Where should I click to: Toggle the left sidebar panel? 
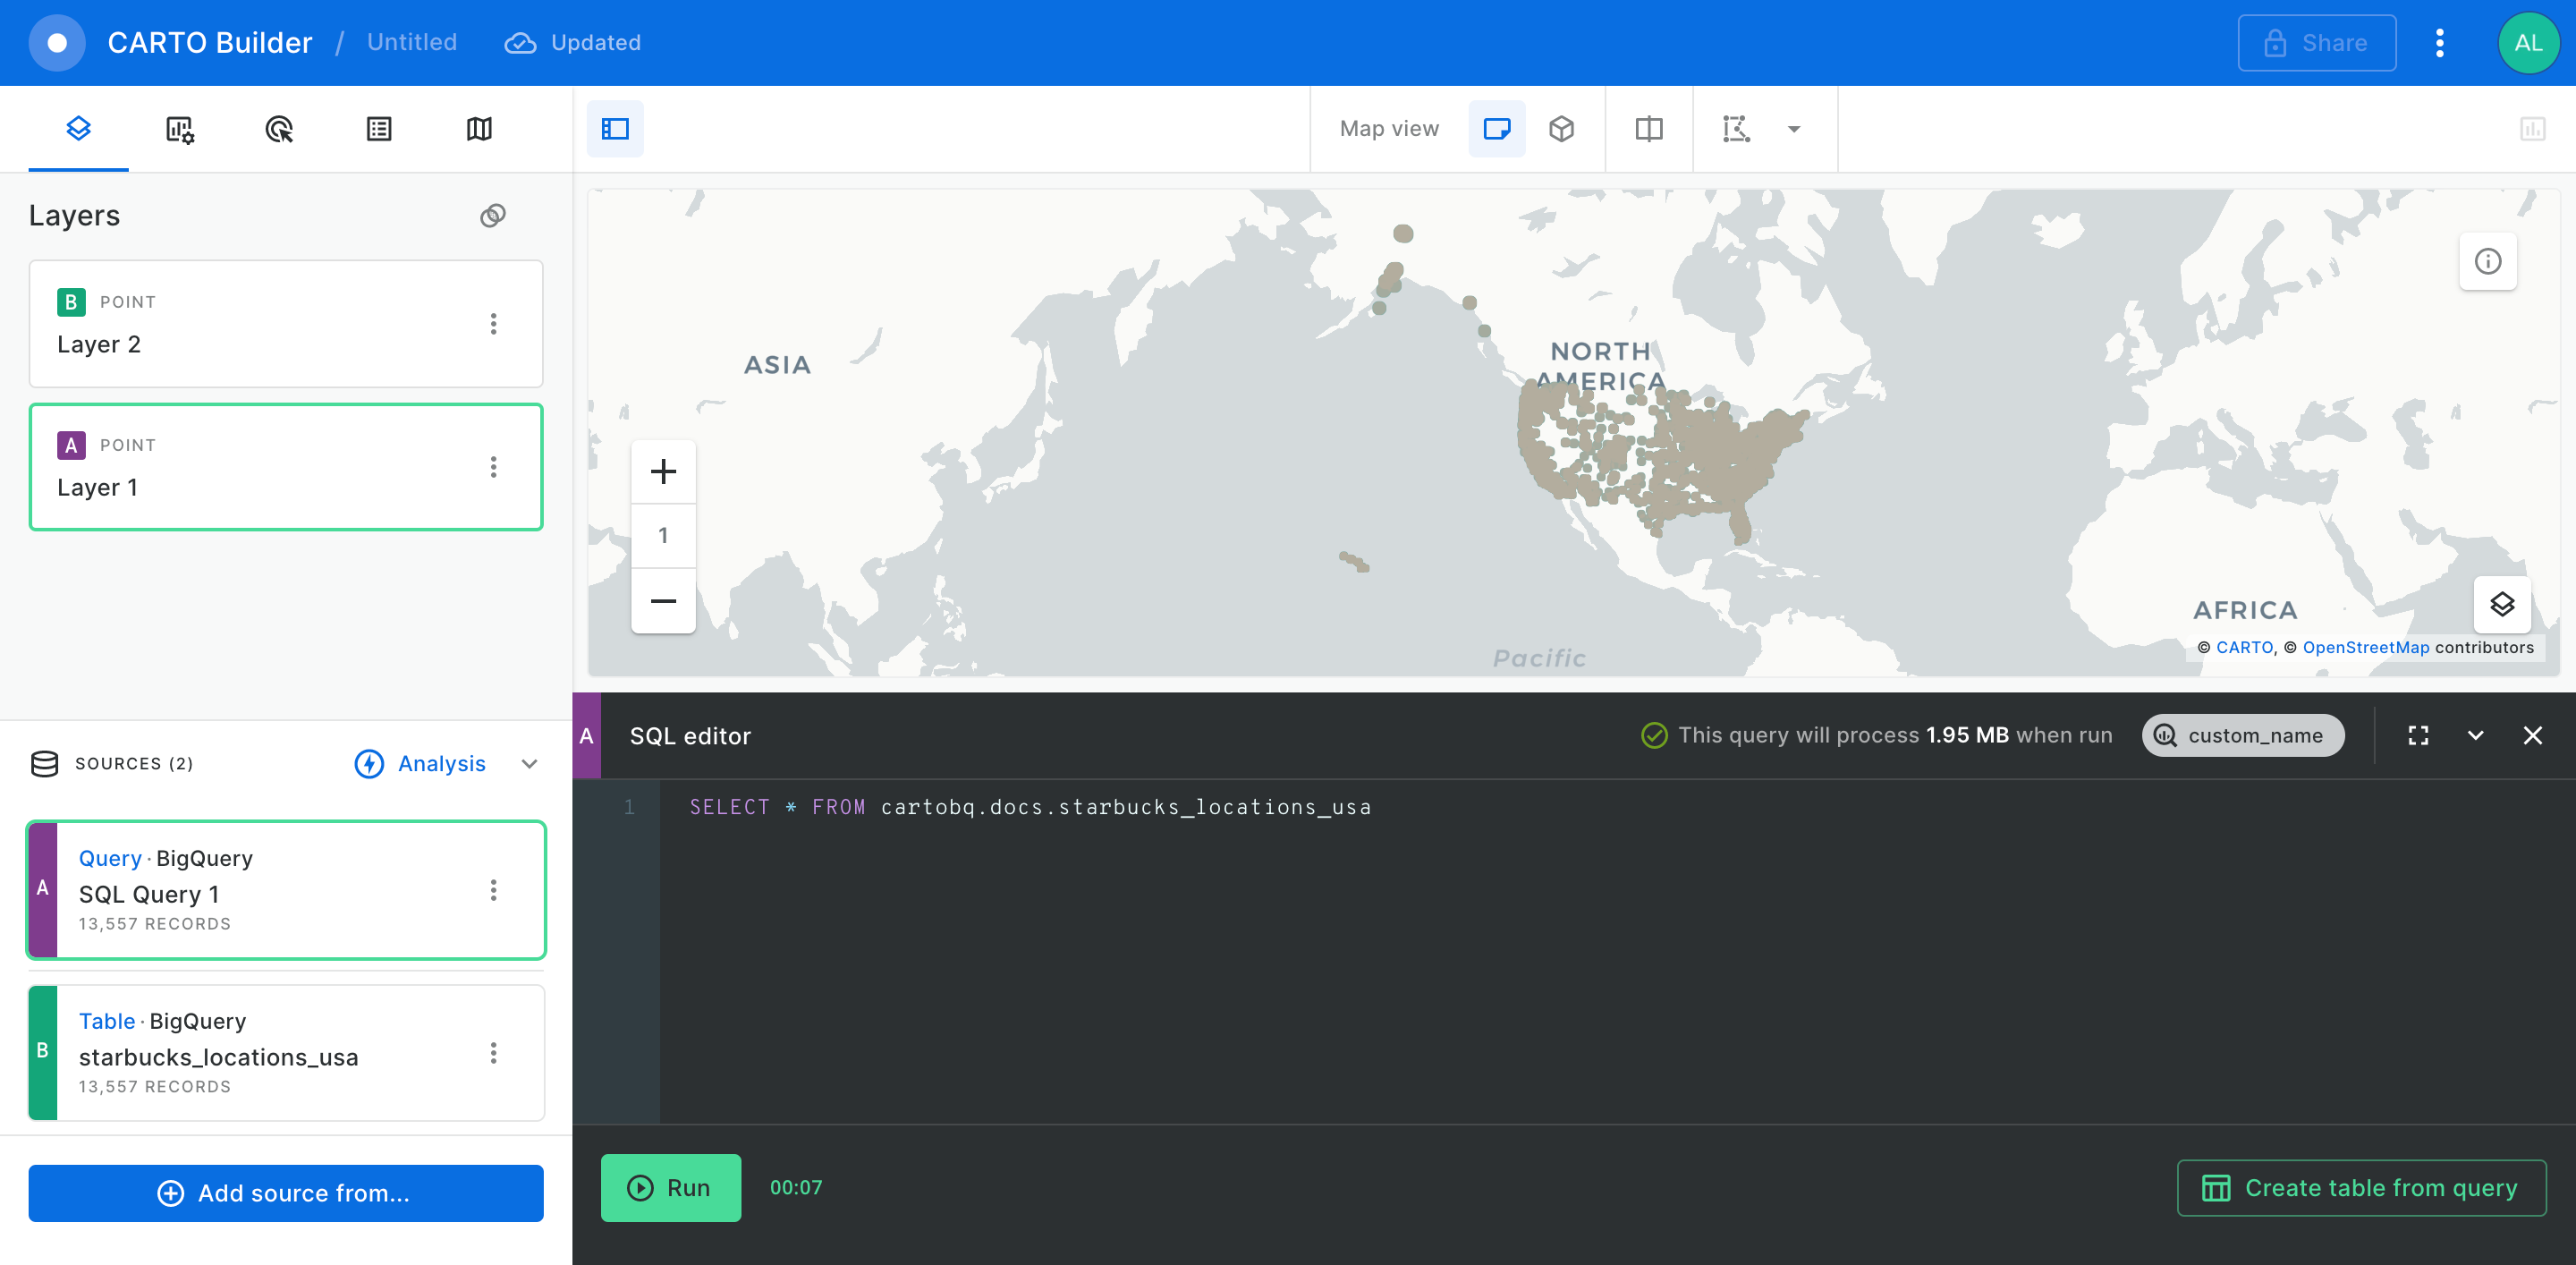coord(615,129)
